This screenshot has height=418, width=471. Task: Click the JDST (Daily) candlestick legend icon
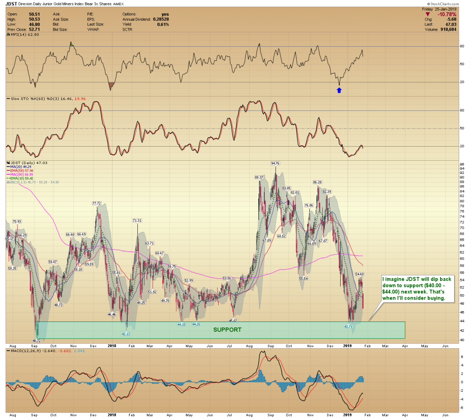point(8,163)
